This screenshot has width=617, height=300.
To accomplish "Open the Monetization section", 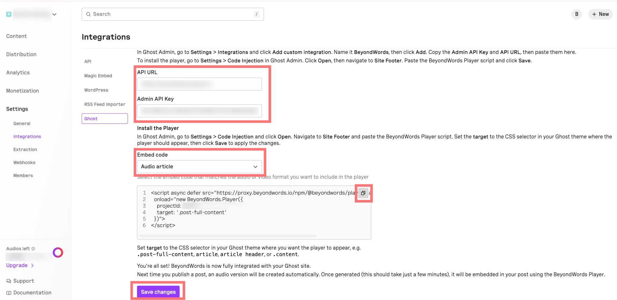I will (22, 91).
